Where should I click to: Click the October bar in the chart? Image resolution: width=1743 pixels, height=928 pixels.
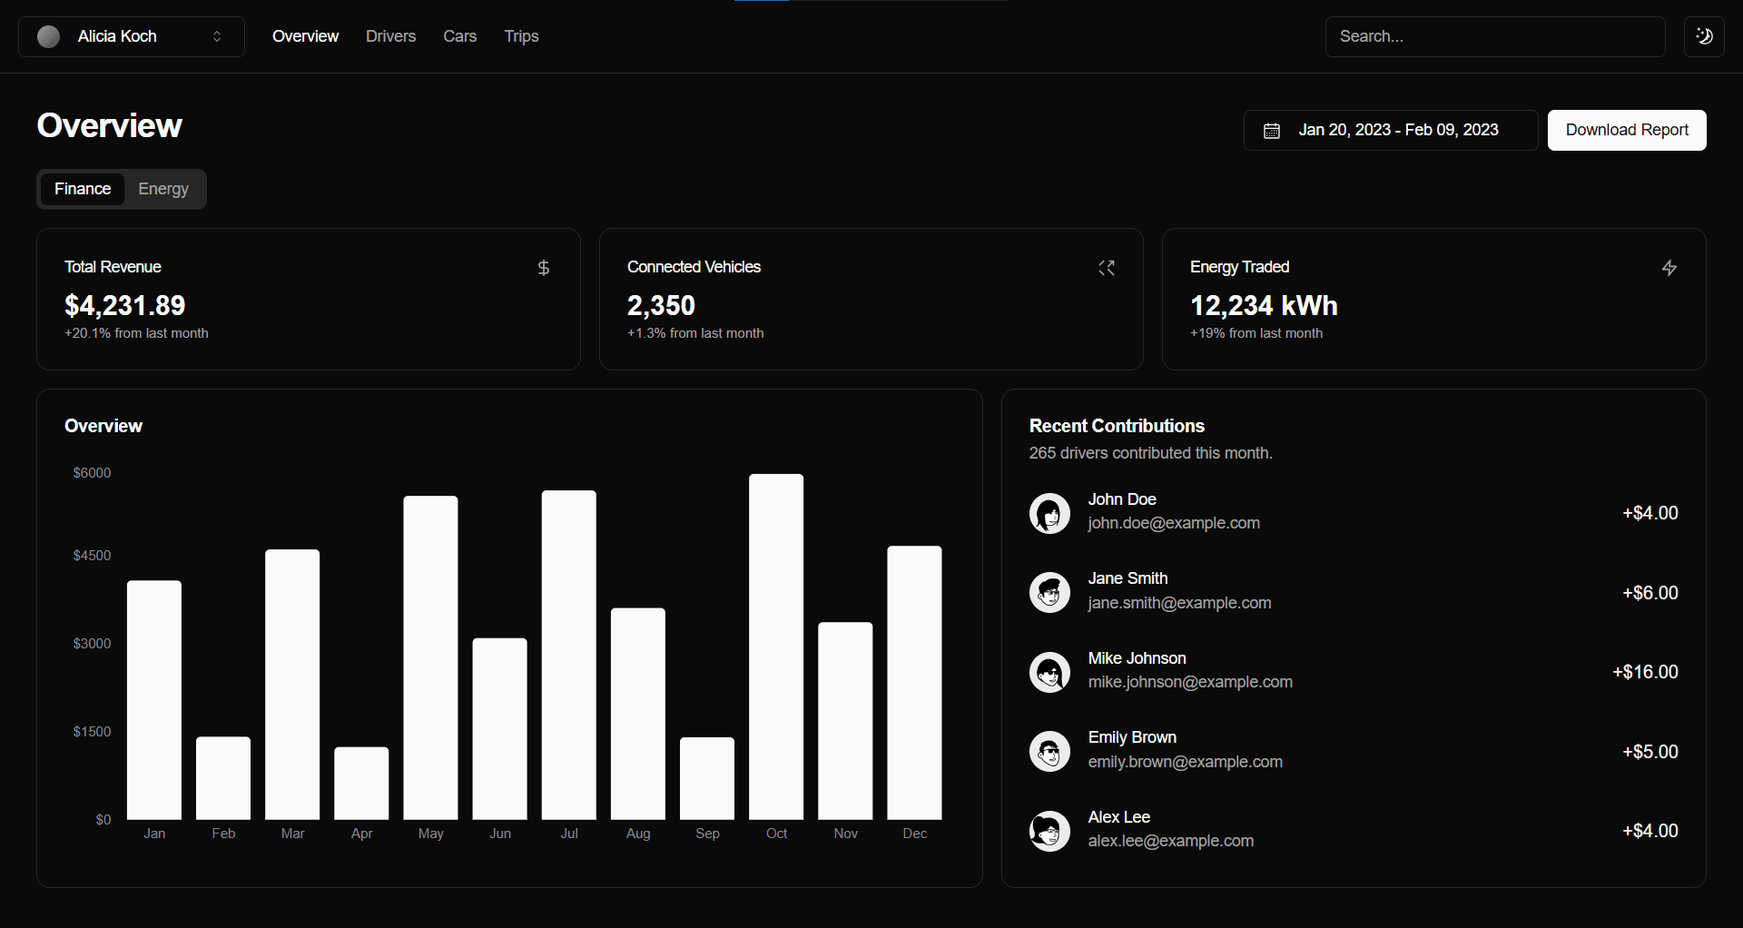pyautogui.click(x=776, y=647)
